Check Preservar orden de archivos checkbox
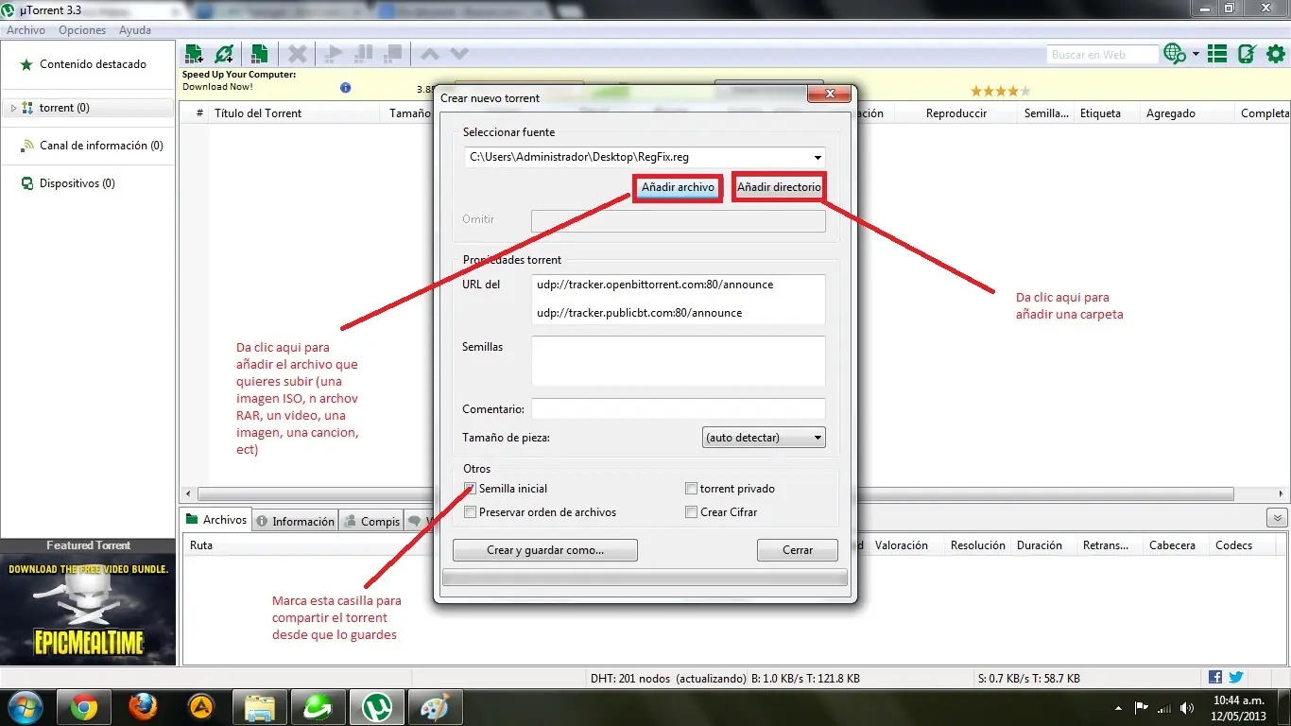Image resolution: width=1291 pixels, height=726 pixels. tap(470, 512)
